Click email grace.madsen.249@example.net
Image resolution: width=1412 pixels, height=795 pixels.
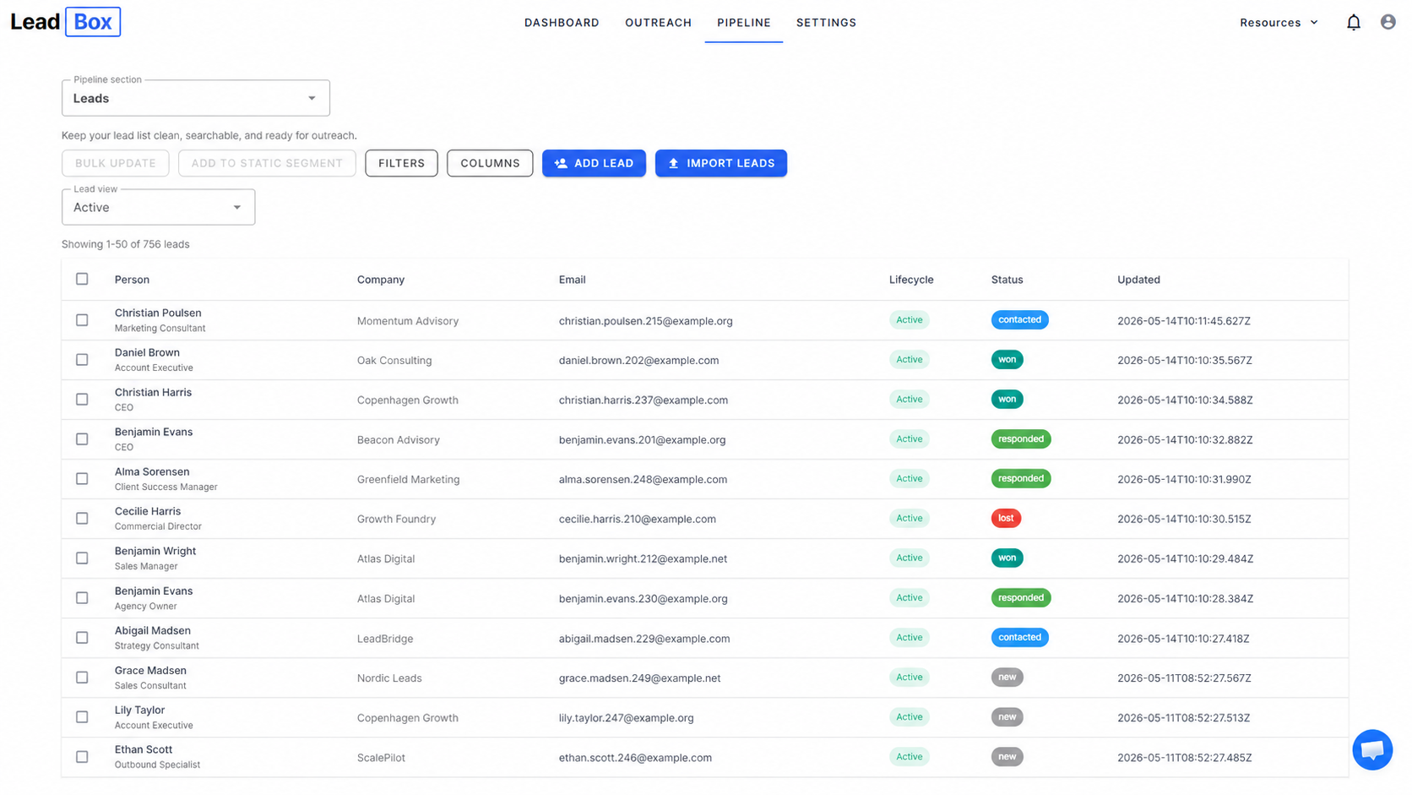(639, 678)
